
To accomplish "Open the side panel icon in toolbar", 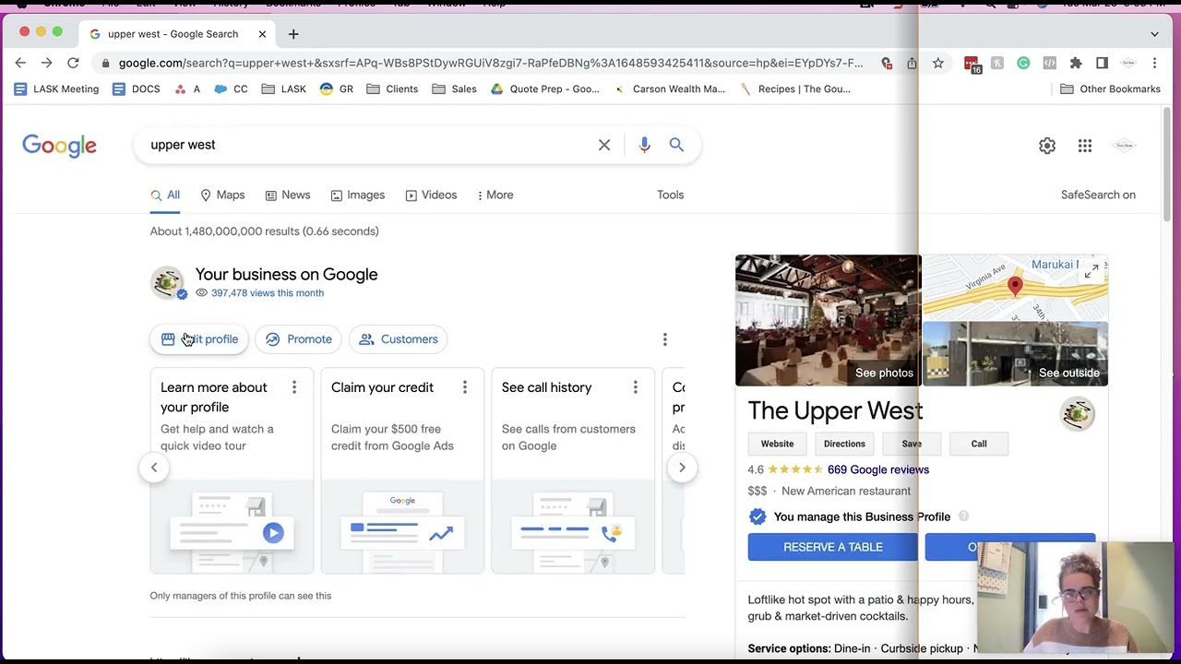I will pos(1102,63).
